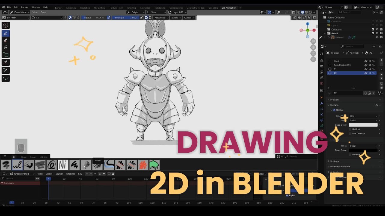The image size is (385, 216).
Task: Toggle lock on A1 layer
Action: (374, 69)
